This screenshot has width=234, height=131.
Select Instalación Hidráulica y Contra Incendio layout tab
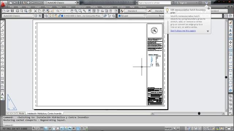pyautogui.click(x=44, y=114)
